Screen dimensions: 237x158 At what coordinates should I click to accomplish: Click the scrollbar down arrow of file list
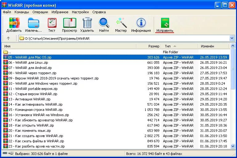233,146
